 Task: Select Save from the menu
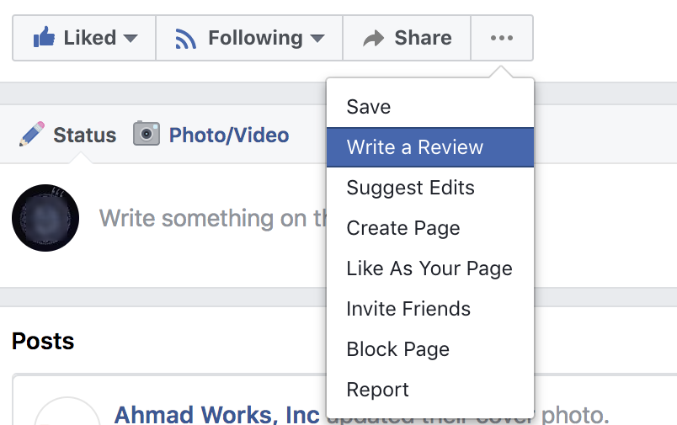coord(369,107)
